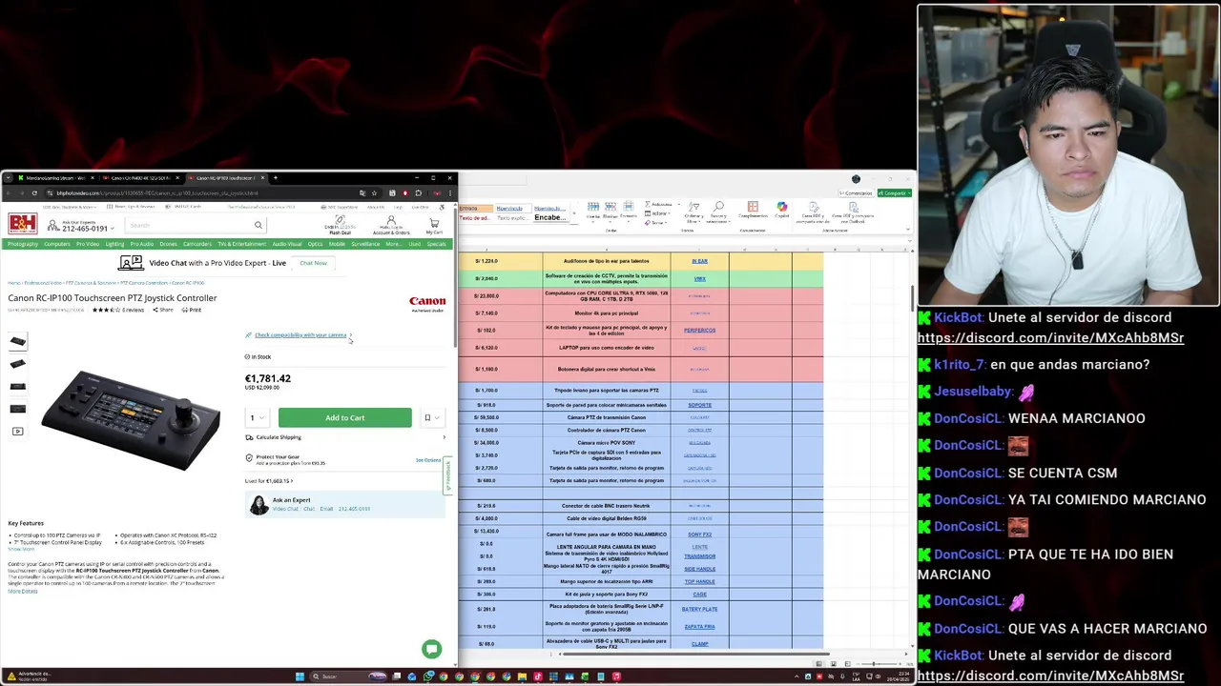The height and width of the screenshot is (686, 1221).
Task: Switch to the MarcianoGaming Stream browser tab
Action: point(55,178)
